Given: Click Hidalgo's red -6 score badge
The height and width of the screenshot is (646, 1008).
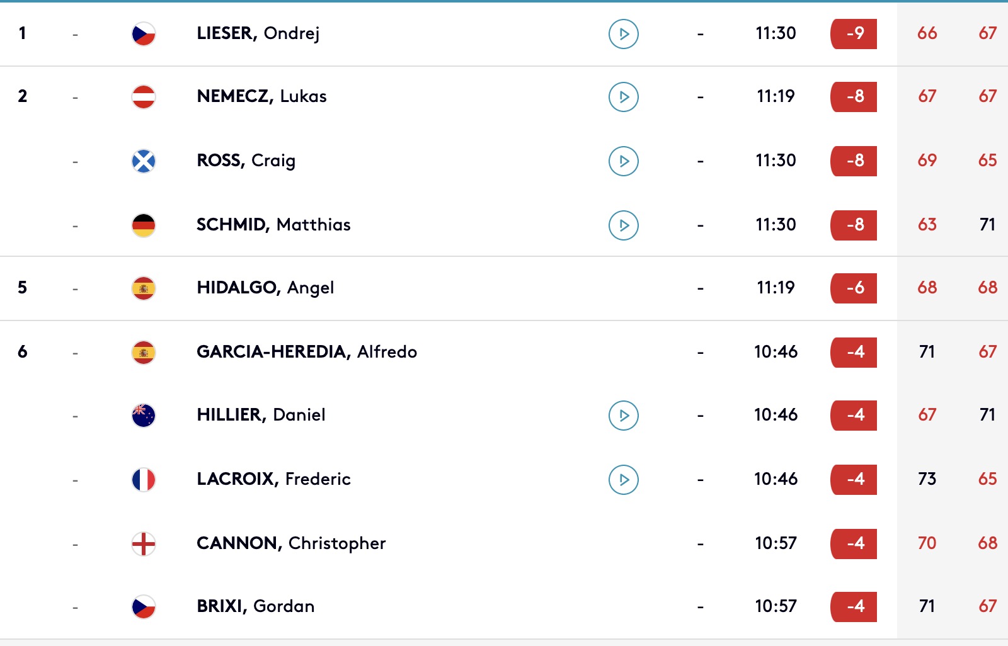Looking at the screenshot, I should coord(854,288).
